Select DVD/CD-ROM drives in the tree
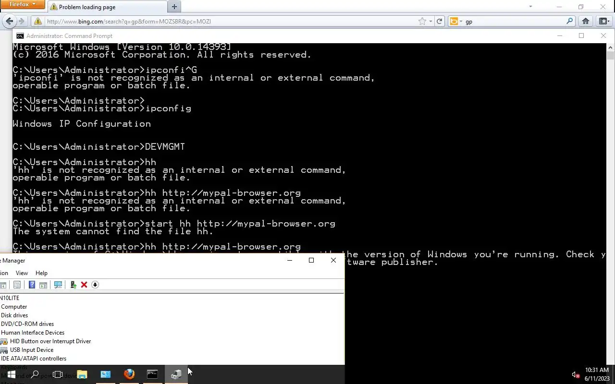The width and height of the screenshot is (615, 384). tap(27, 324)
